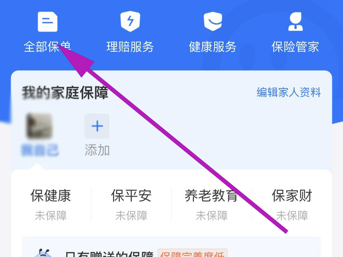Tap the mascot icon beside 只有赠送的保障

[43, 254]
